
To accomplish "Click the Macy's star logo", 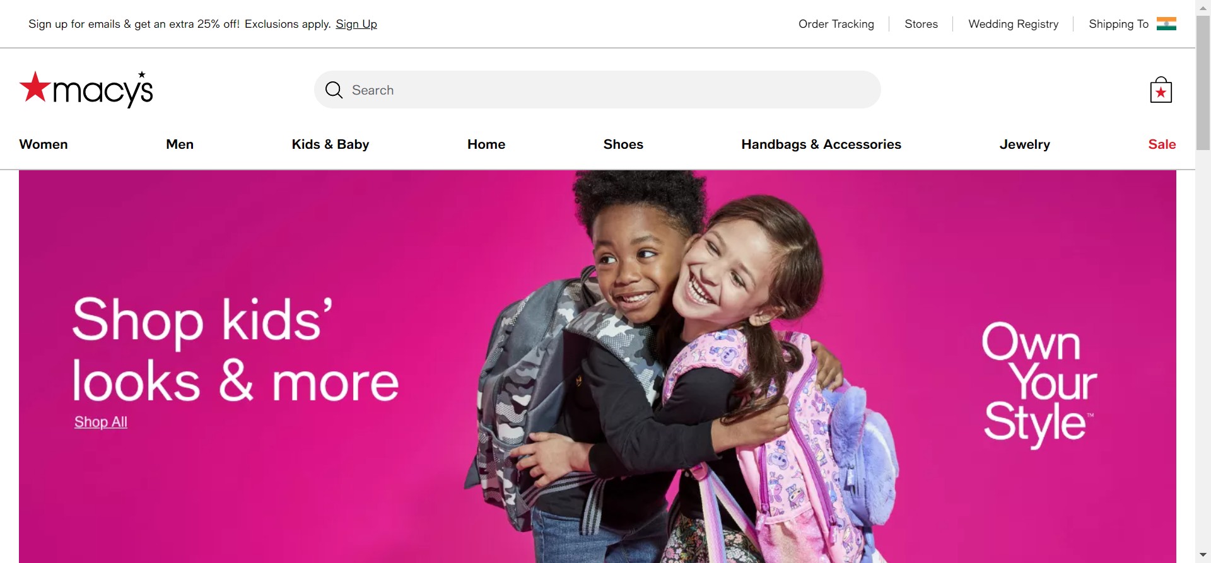I will pos(86,90).
